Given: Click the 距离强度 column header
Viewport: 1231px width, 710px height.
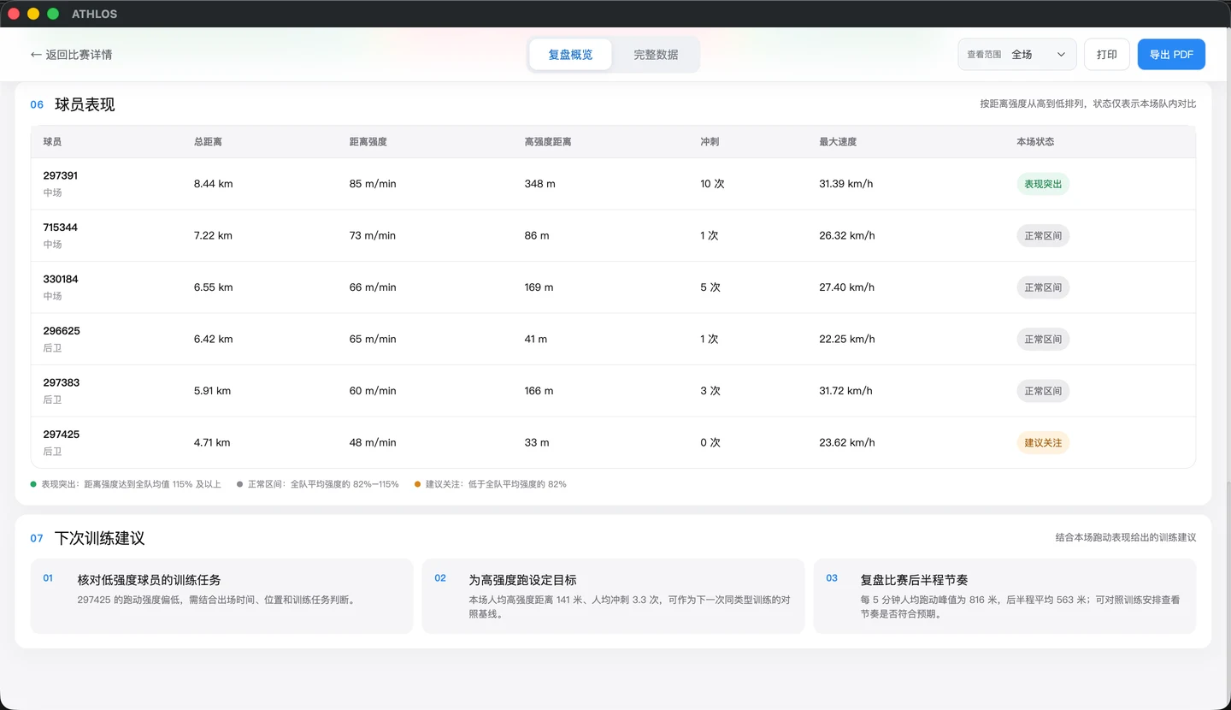Looking at the screenshot, I should [x=368, y=142].
